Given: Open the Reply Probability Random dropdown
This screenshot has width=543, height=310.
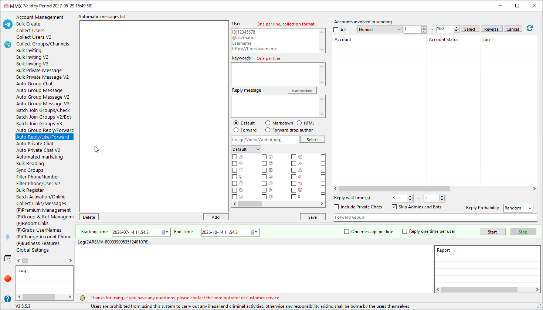Looking at the screenshot, I should click(x=518, y=208).
